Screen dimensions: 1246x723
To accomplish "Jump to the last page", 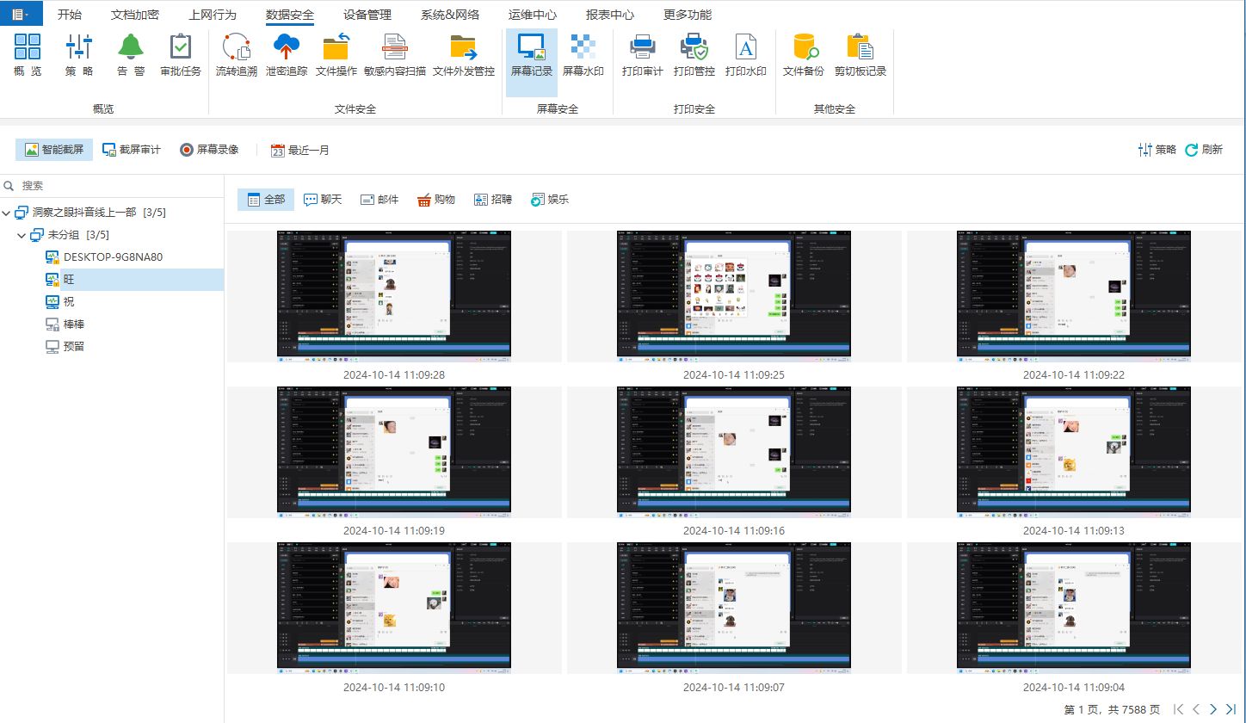I will point(1231,709).
